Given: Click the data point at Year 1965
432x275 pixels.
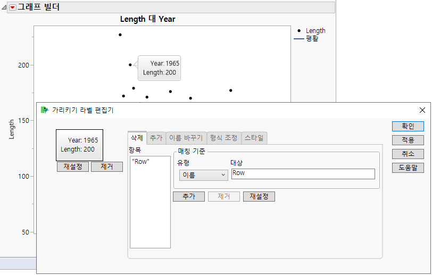Looking at the screenshot, I should [x=130, y=65].
